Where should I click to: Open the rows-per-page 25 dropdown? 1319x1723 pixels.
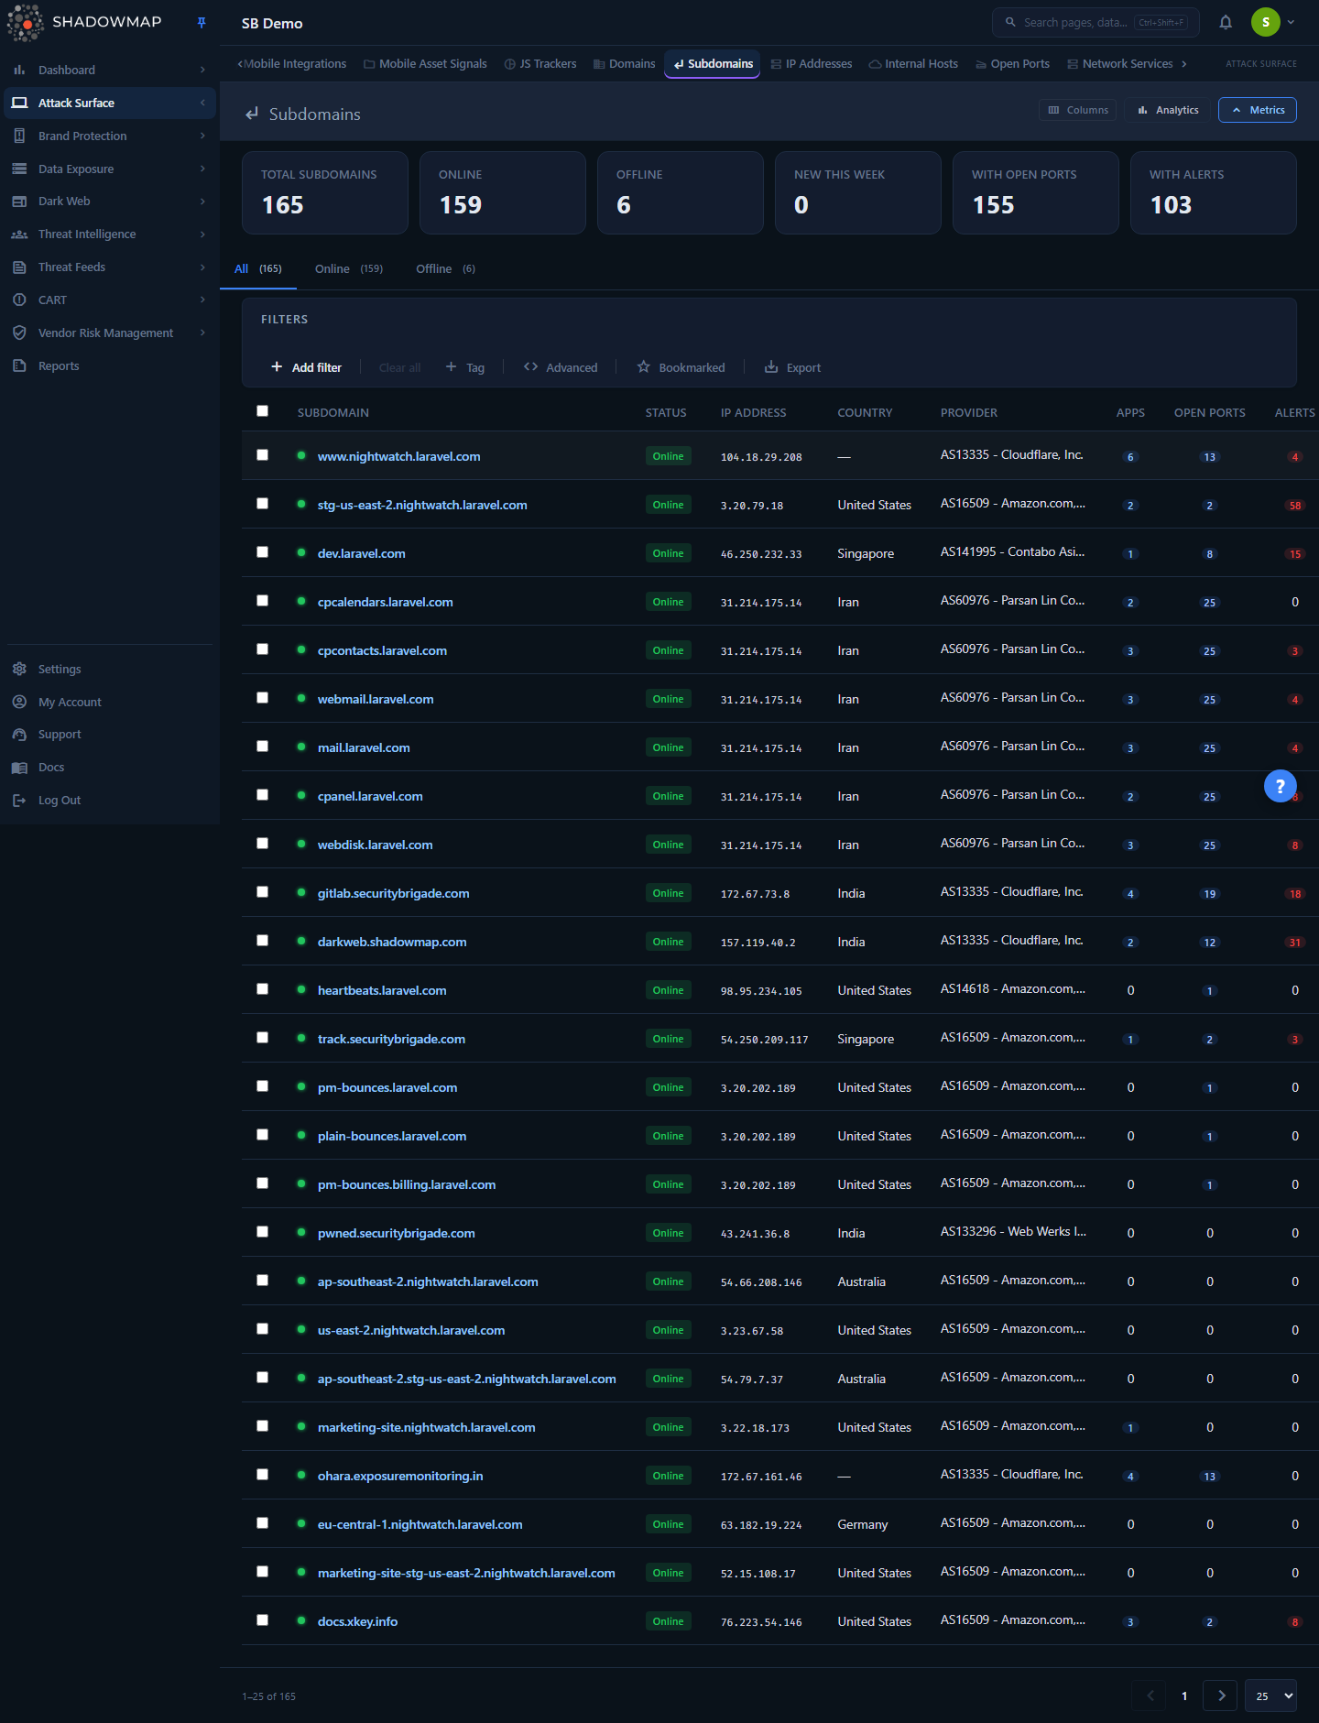(x=1270, y=1696)
